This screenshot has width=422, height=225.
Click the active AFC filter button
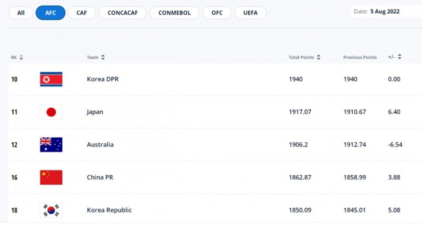[50, 13]
